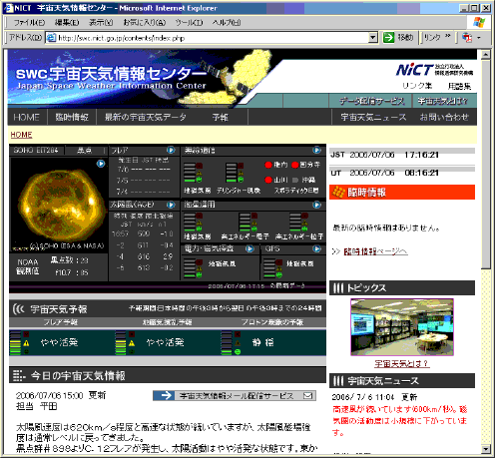Click the 宇宙天気情報メール配信サービス button
Screen dimensions: 496x458
coord(235,395)
